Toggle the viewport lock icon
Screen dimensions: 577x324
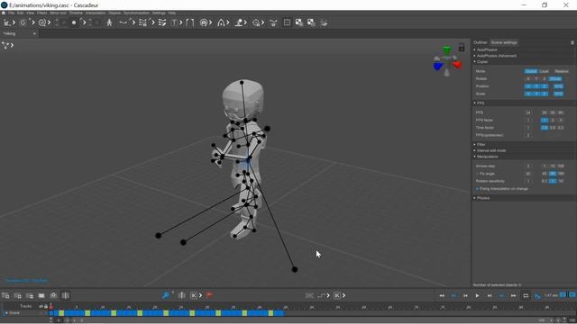pyautogui.click(x=462, y=48)
